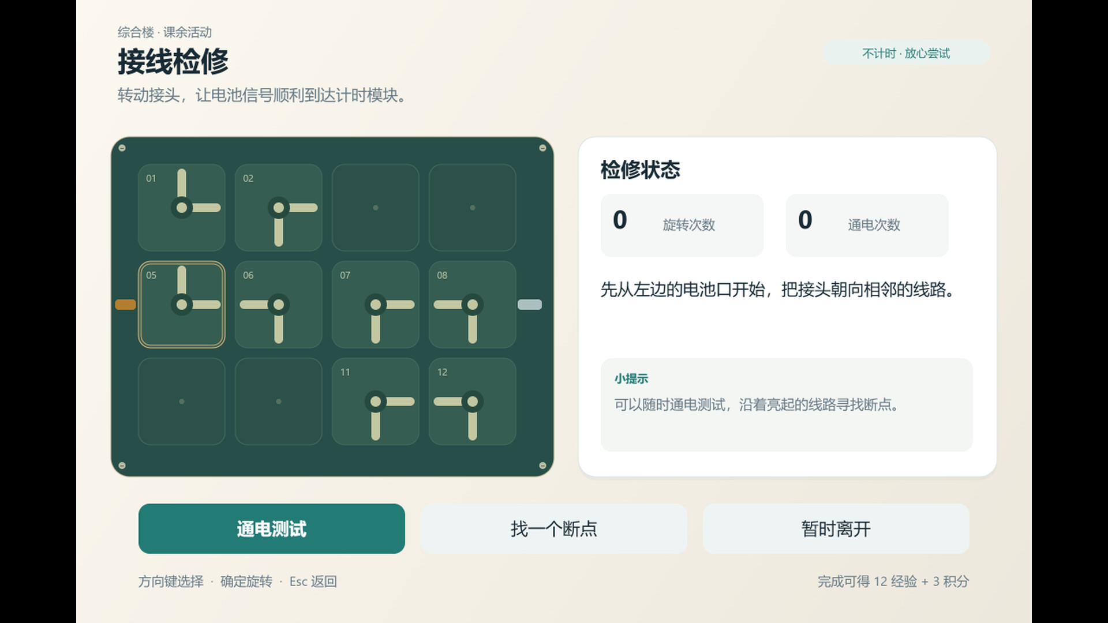Click 找一个断点 to find a break
The image size is (1108, 623).
point(554,528)
